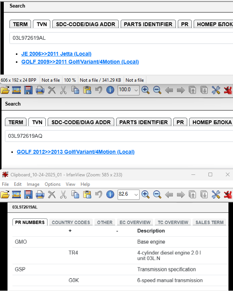Cut scissors icon in toolbar showing 100.0 zoom
Viewport: 233px width, 291px height.
64,90
